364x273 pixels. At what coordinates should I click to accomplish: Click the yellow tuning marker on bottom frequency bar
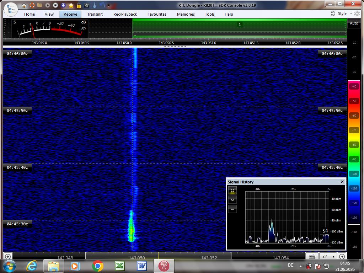[159, 255]
